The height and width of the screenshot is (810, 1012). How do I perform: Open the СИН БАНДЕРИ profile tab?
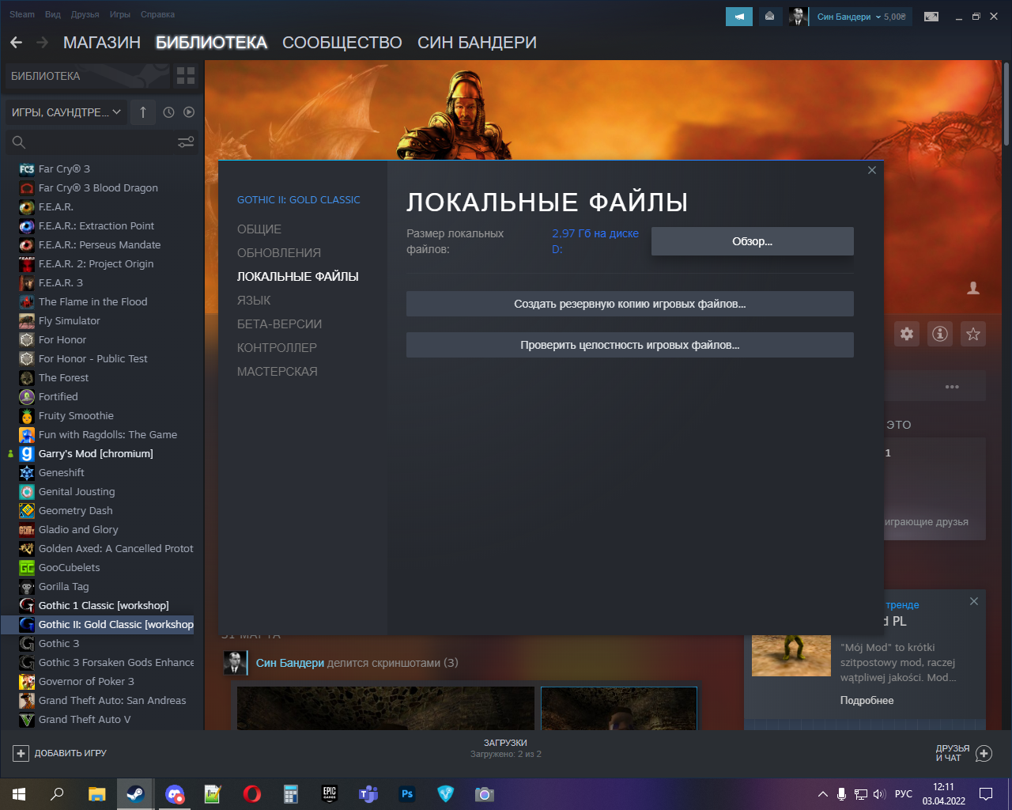click(477, 43)
